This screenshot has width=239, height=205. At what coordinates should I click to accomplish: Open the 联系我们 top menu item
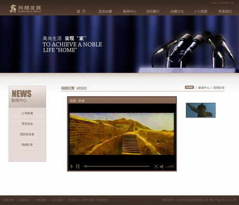pyautogui.click(x=225, y=12)
